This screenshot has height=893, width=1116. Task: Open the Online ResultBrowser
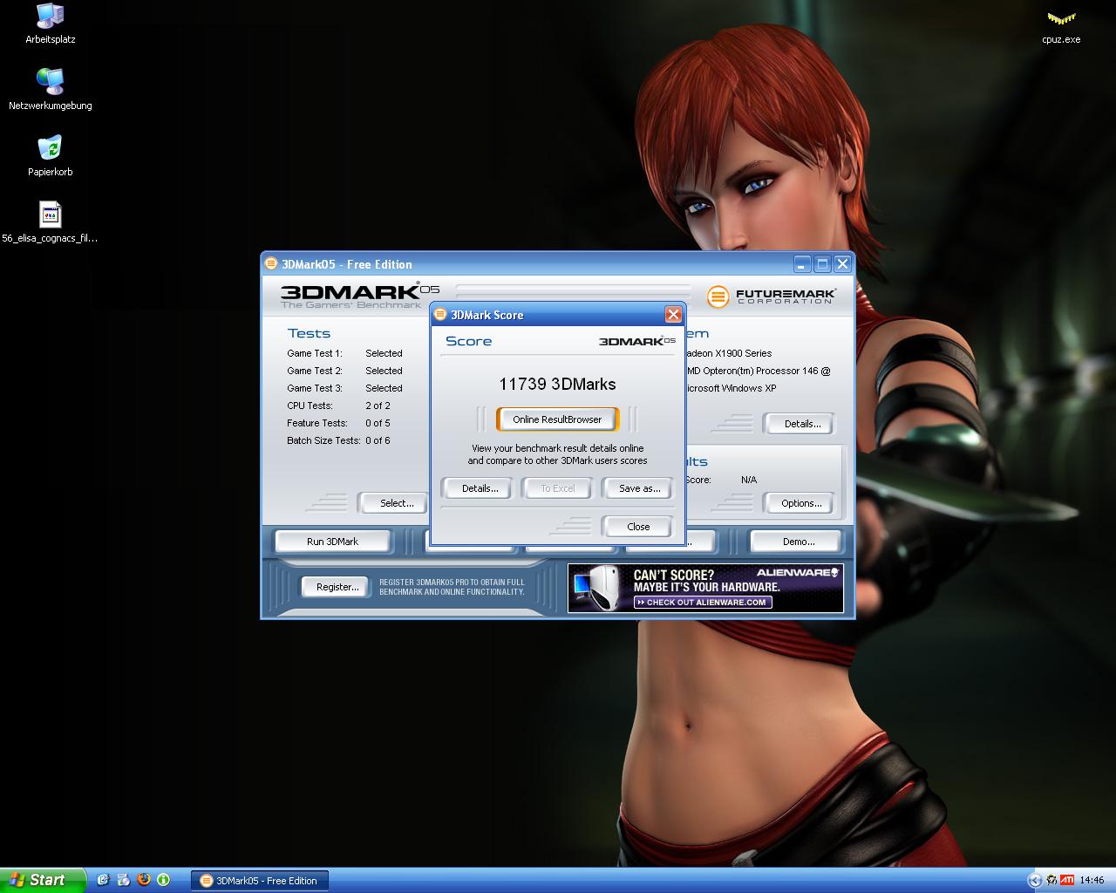point(557,419)
